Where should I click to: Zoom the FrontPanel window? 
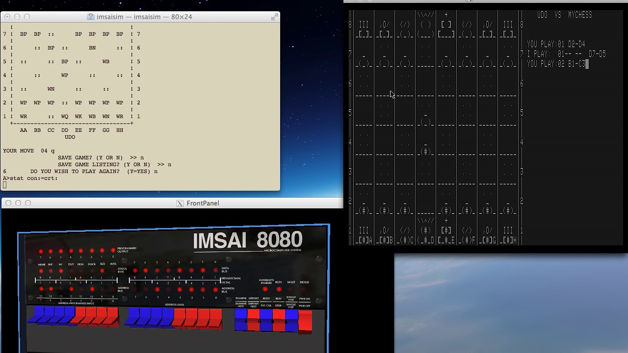(x=28, y=203)
